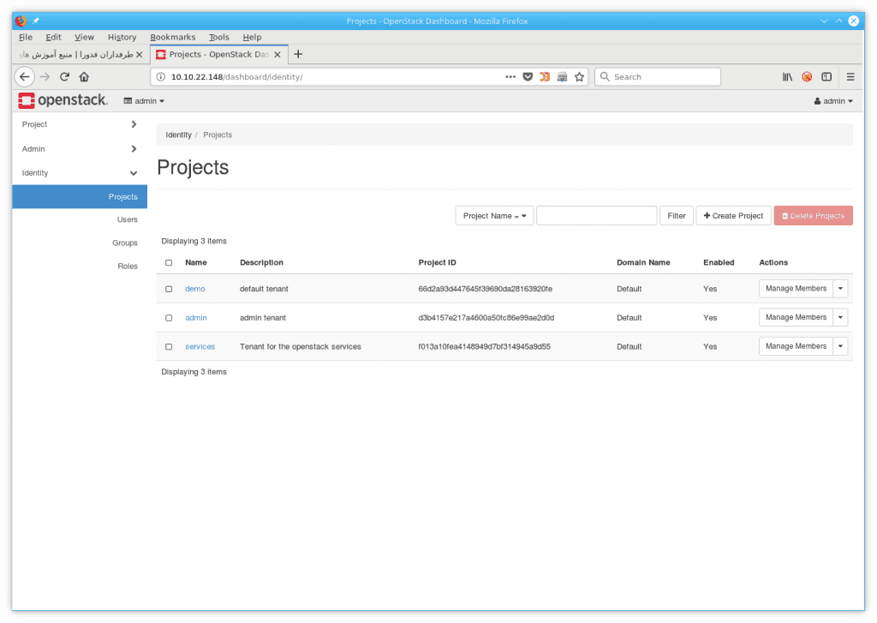Viewport: 877px width, 623px height.
Task: Click the Create Project button
Action: point(733,215)
